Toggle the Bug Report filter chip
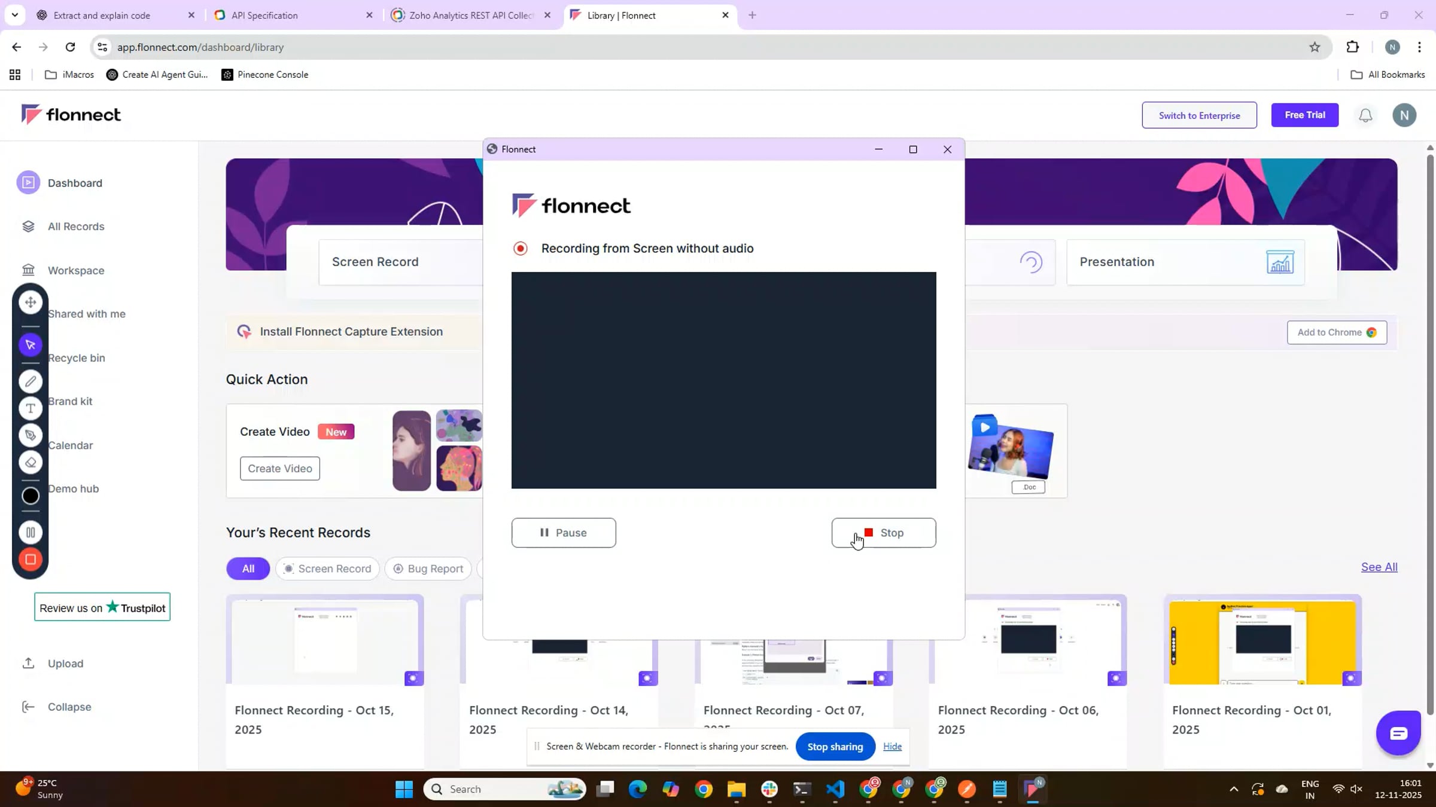Screen dimensions: 1436x807 tap(427, 568)
